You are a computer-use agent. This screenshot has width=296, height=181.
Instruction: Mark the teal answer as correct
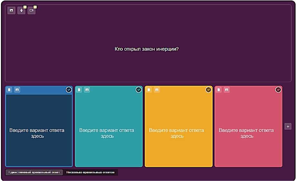click(139, 90)
